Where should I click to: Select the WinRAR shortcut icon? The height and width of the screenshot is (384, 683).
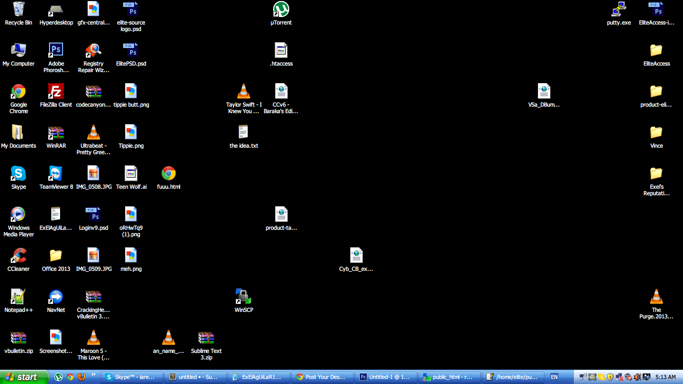pyautogui.click(x=56, y=133)
